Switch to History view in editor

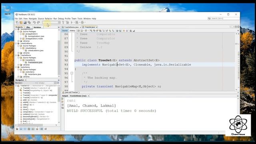tap(72, 31)
